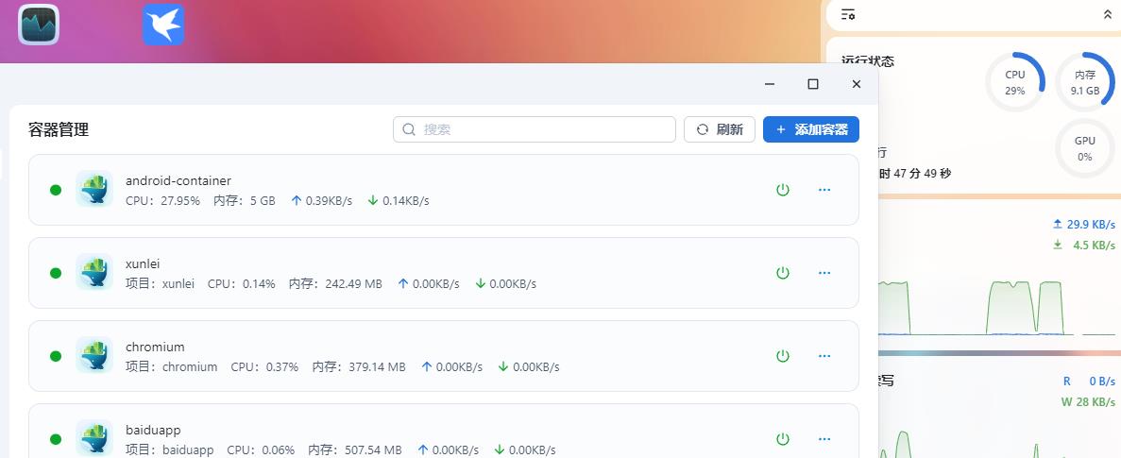Select the xunlei container name
Screen dimensions: 1121x458
tap(143, 263)
